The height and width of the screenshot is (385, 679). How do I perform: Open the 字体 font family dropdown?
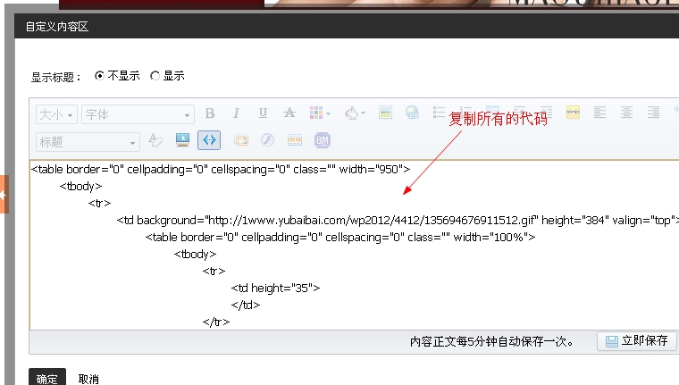pos(138,114)
